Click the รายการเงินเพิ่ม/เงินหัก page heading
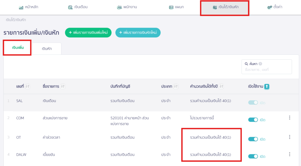Screen dimensions: 301x166 coord(31,33)
